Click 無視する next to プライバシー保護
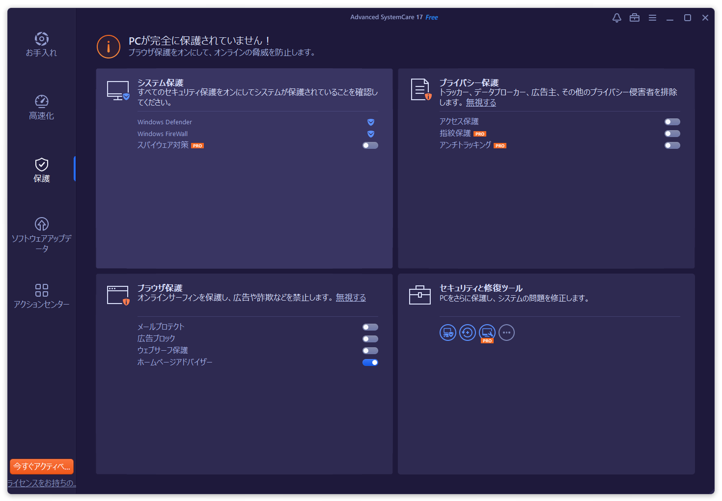The height and width of the screenshot is (501, 722). pos(481,103)
